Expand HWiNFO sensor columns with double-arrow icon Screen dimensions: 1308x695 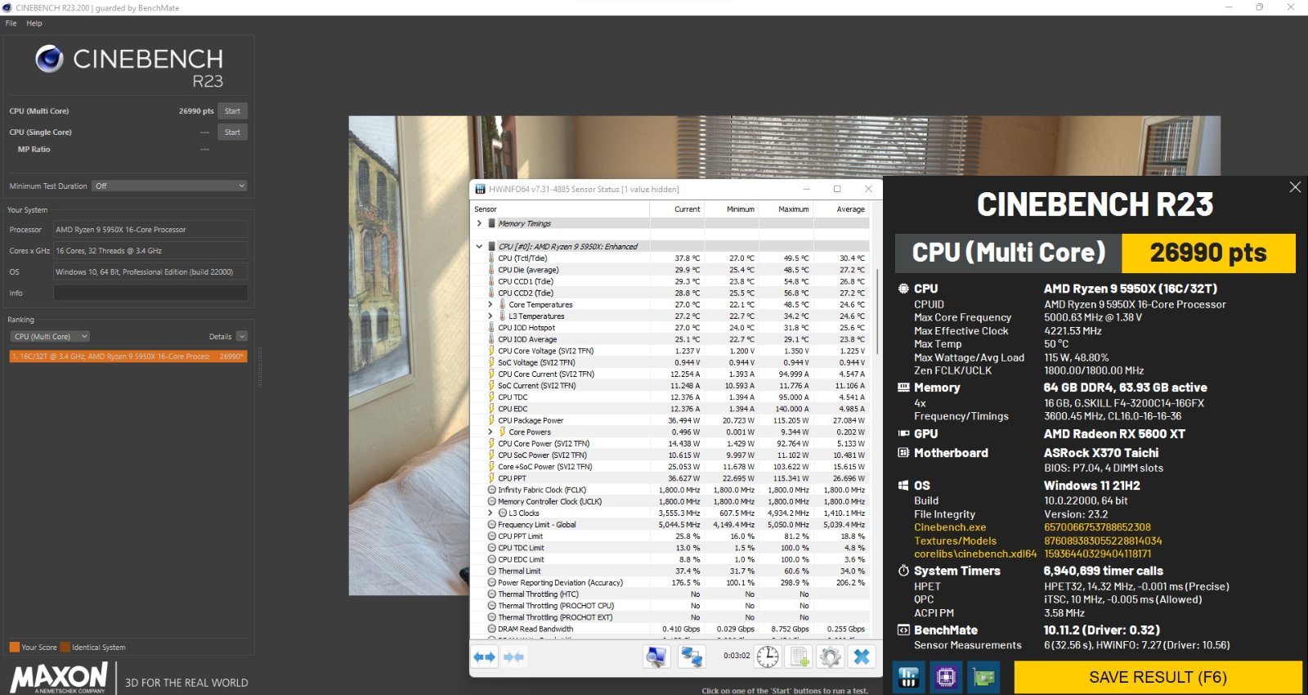tap(485, 657)
